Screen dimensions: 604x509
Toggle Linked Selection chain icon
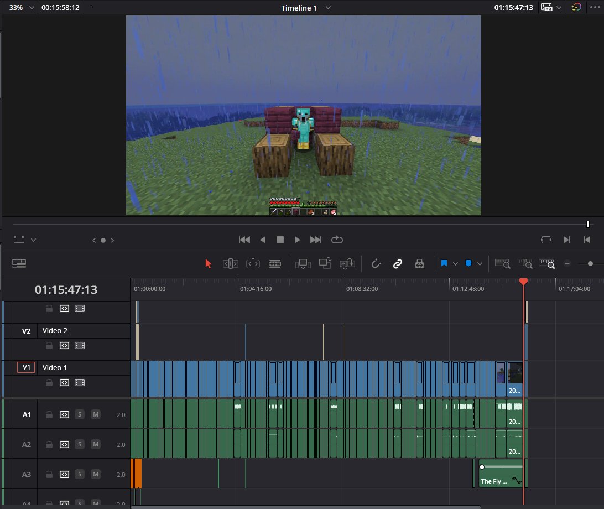[x=398, y=264]
